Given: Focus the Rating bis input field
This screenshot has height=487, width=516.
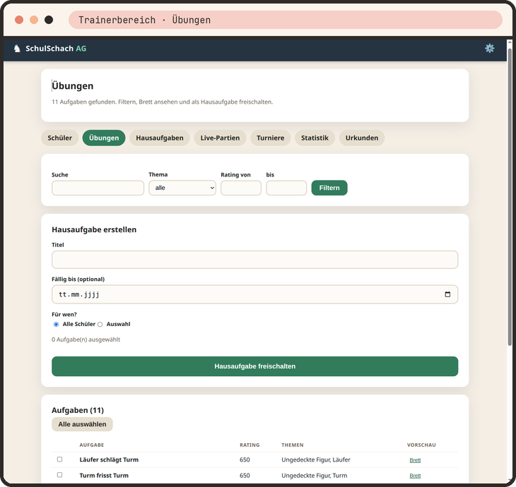Looking at the screenshot, I should click(286, 188).
